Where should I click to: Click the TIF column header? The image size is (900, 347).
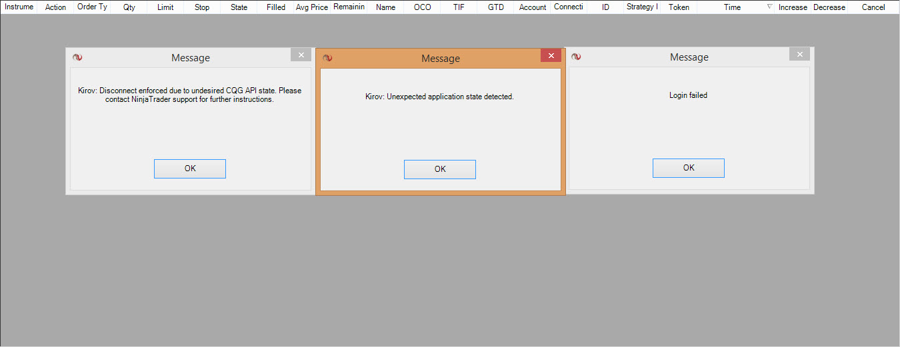tap(459, 7)
